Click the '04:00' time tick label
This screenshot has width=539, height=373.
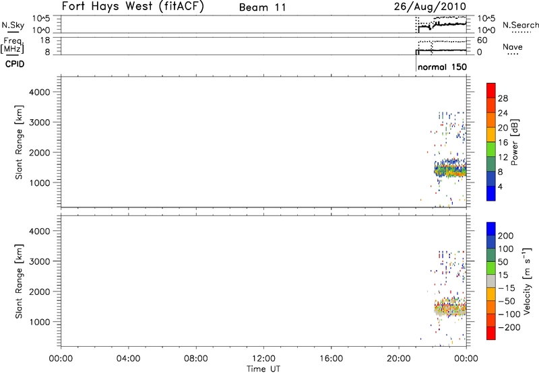click(128, 359)
